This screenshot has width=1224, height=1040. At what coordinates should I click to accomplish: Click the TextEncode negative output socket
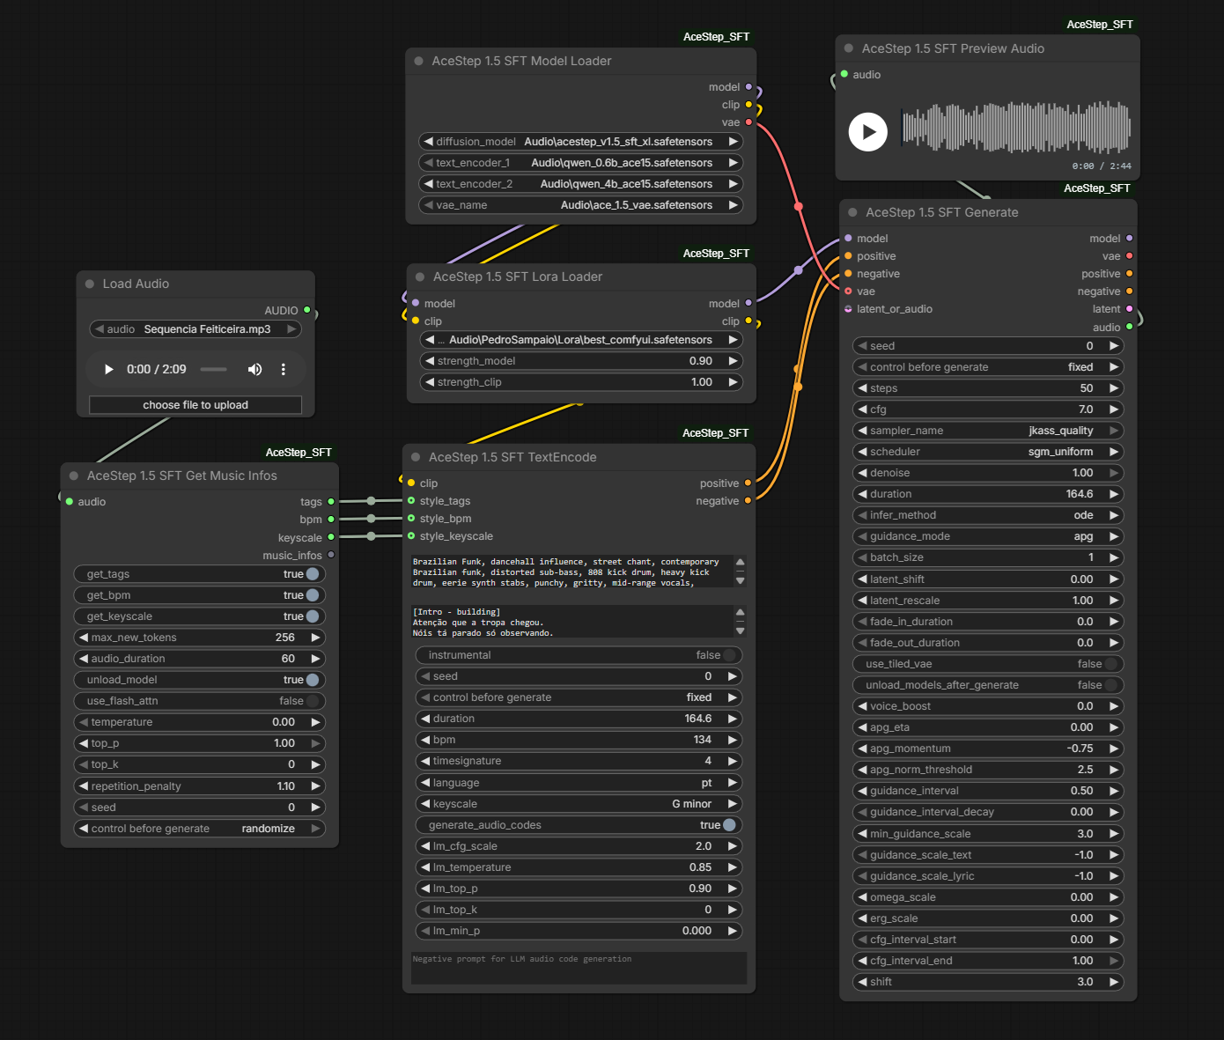748,500
